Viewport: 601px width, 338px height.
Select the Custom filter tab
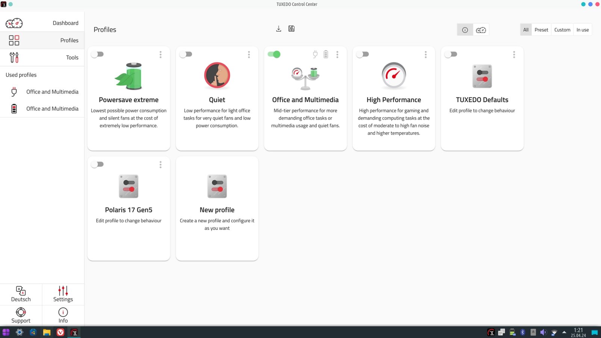coord(562,30)
